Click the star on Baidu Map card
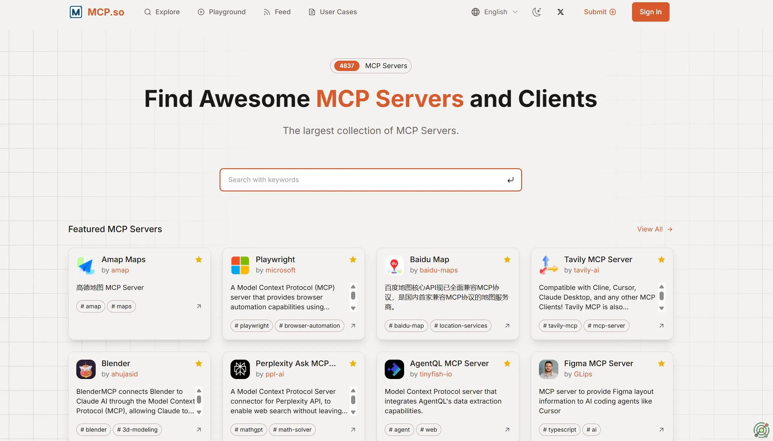Image resolution: width=773 pixels, height=441 pixels. 507,260
